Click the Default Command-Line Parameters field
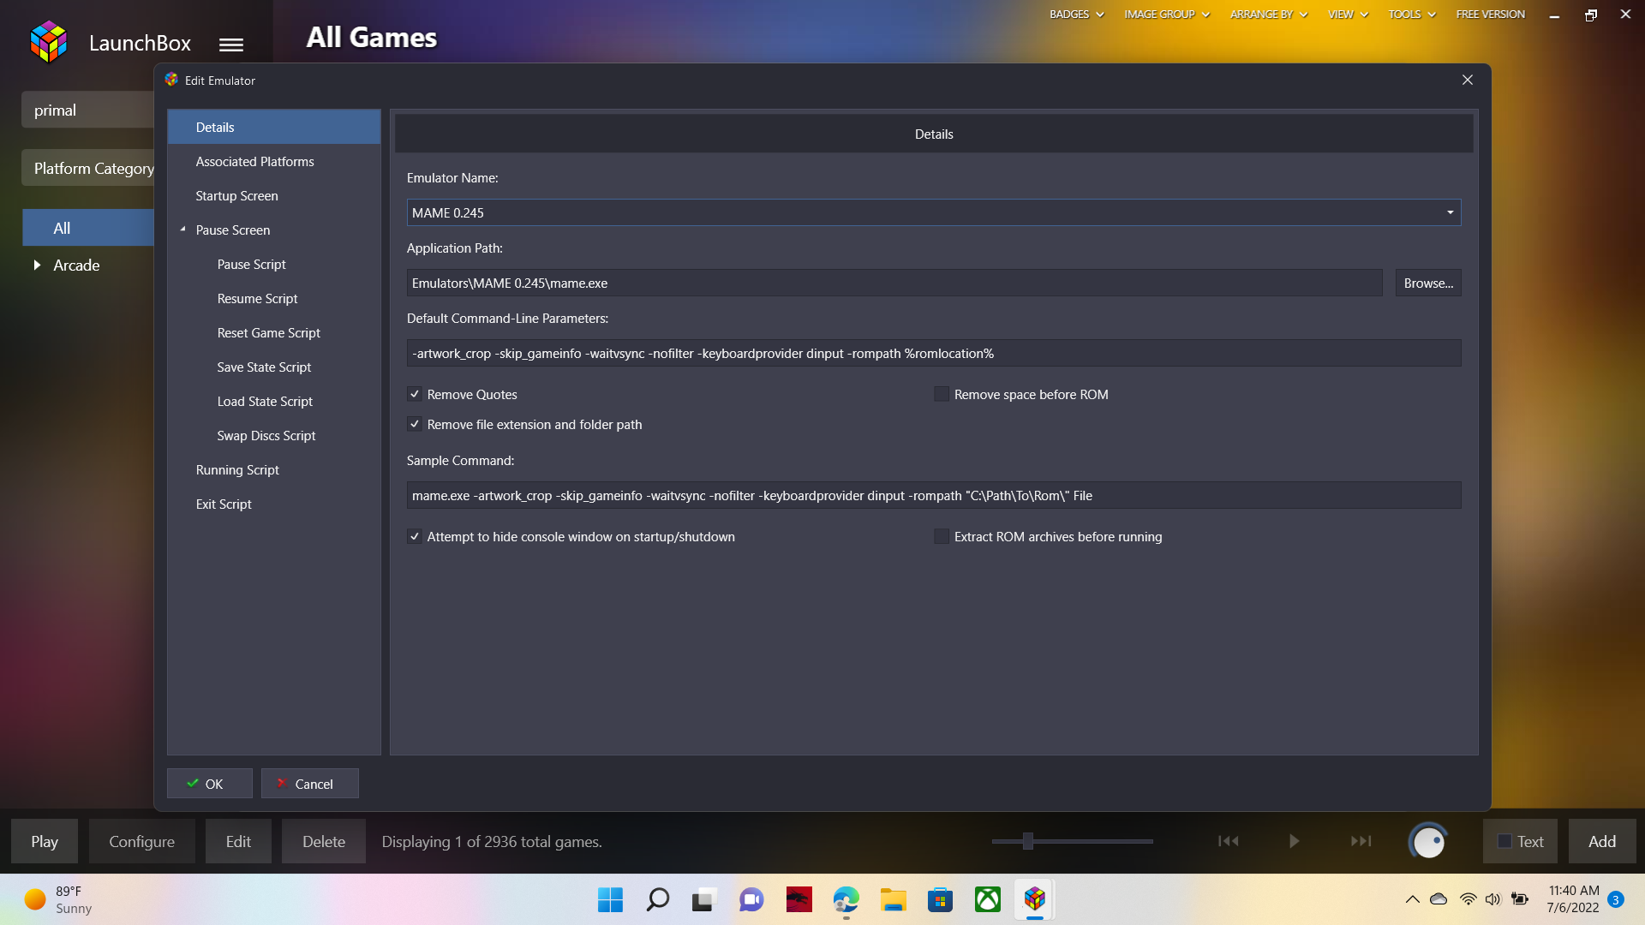The image size is (1645, 925). (x=934, y=353)
